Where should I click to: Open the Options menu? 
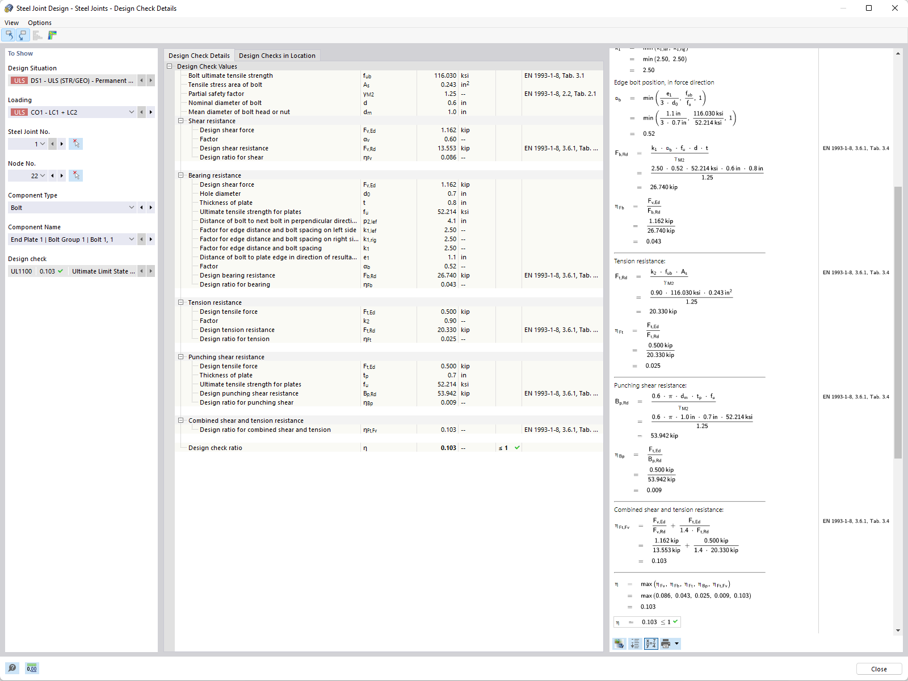[40, 23]
